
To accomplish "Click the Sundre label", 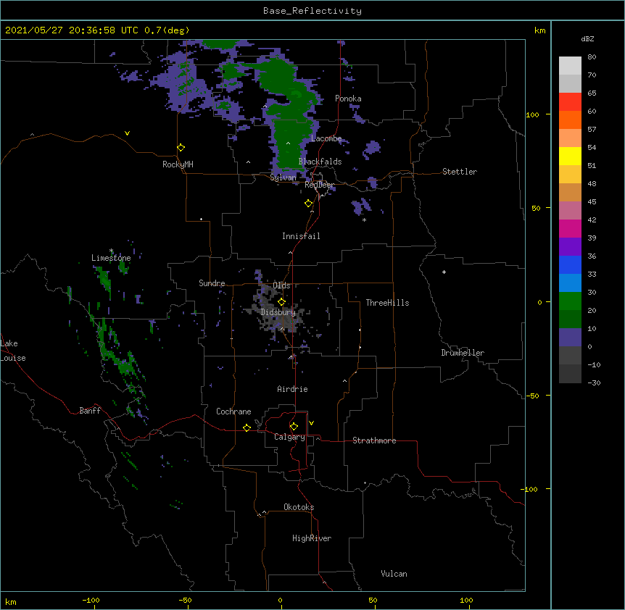I will [x=212, y=283].
